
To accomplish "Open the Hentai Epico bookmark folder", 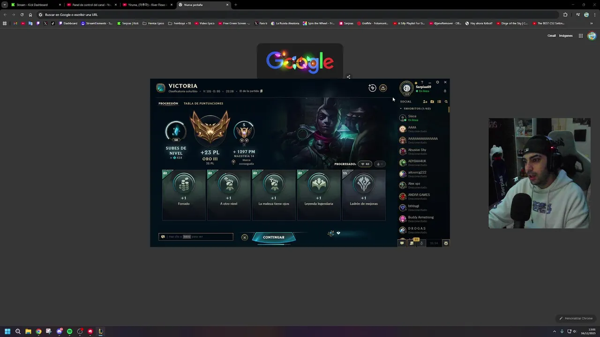I will pos(153,23).
